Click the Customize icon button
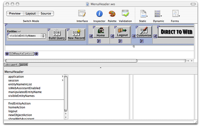This screenshot has width=201, height=127. [x=144, y=32]
